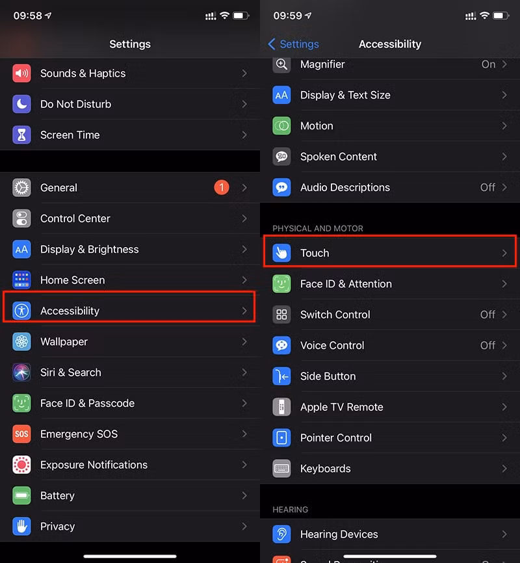This screenshot has width=520, height=563.
Task: Tap the Home Screen label
Action: [73, 280]
